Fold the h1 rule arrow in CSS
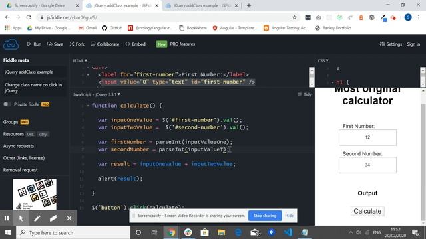 [333, 82]
